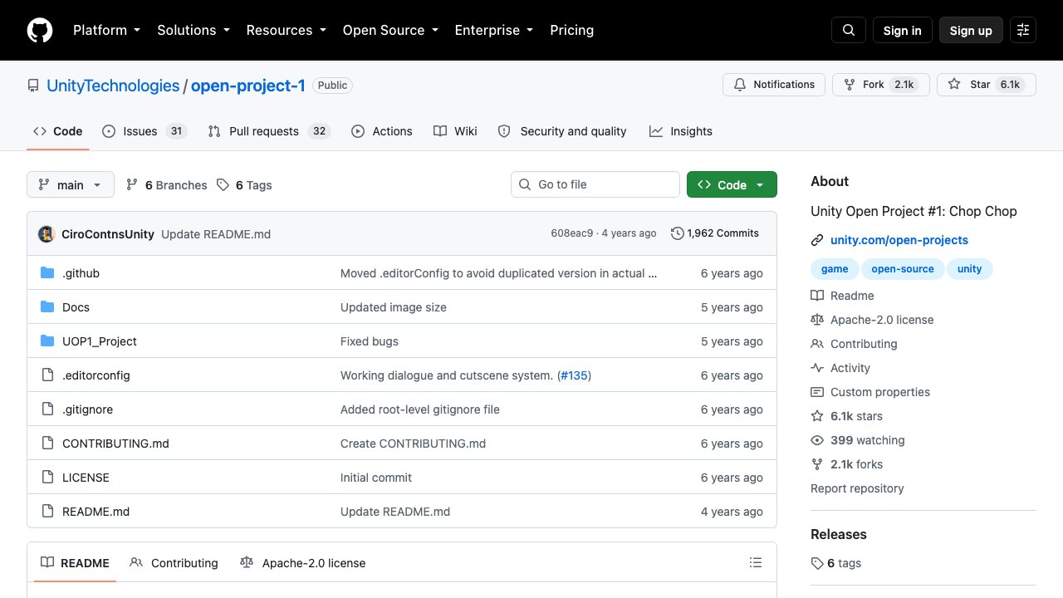Click the .editorconfig file icon
1063x598 pixels.
(47, 375)
